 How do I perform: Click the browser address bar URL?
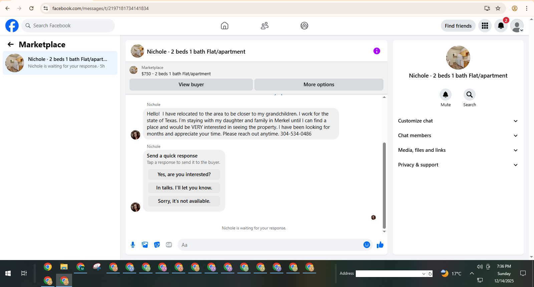100,8
